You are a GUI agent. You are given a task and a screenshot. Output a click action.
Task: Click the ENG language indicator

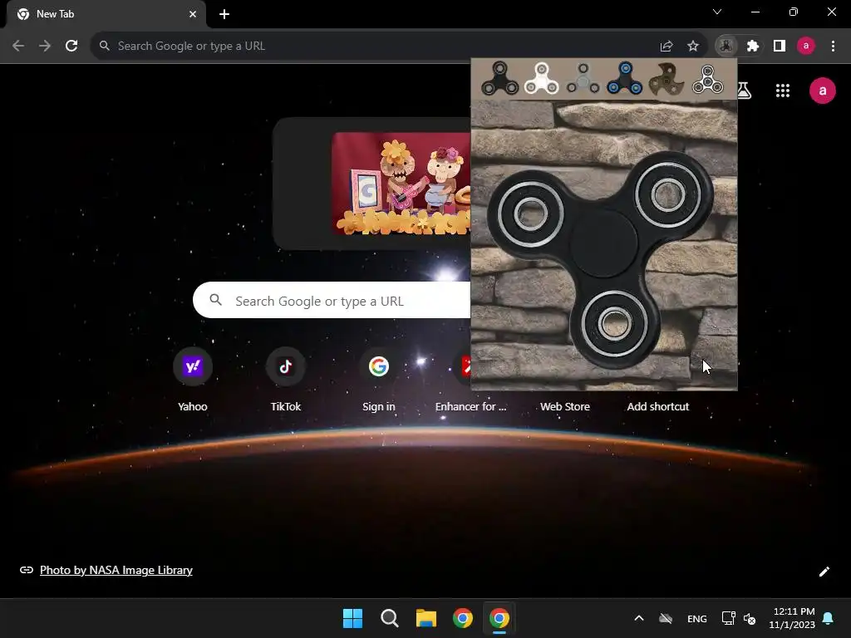click(697, 618)
